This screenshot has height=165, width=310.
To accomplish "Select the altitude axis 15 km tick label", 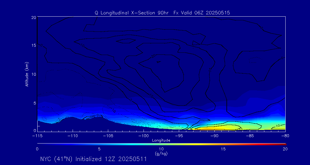I will pos(33,45).
